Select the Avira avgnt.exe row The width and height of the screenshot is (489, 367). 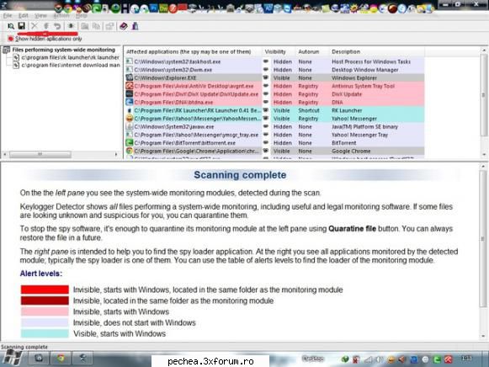pos(274,86)
